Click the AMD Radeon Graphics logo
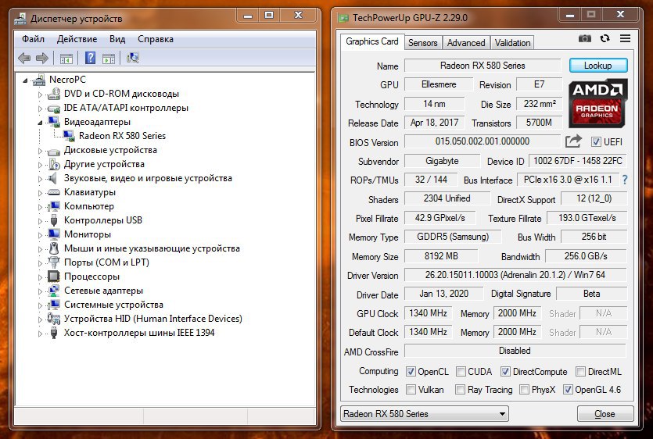Viewport: 653px width, 439px height. (x=597, y=103)
